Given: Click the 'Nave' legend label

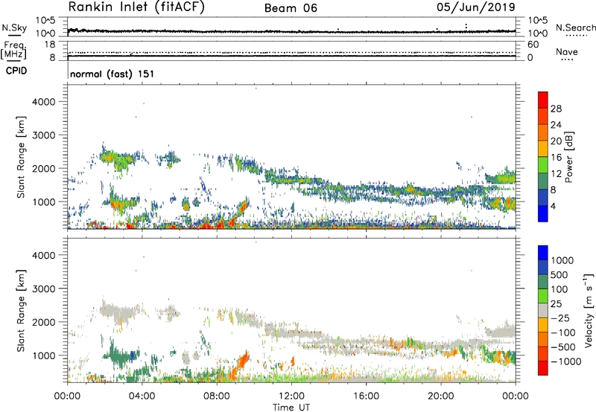Looking at the screenshot, I should point(567,51).
